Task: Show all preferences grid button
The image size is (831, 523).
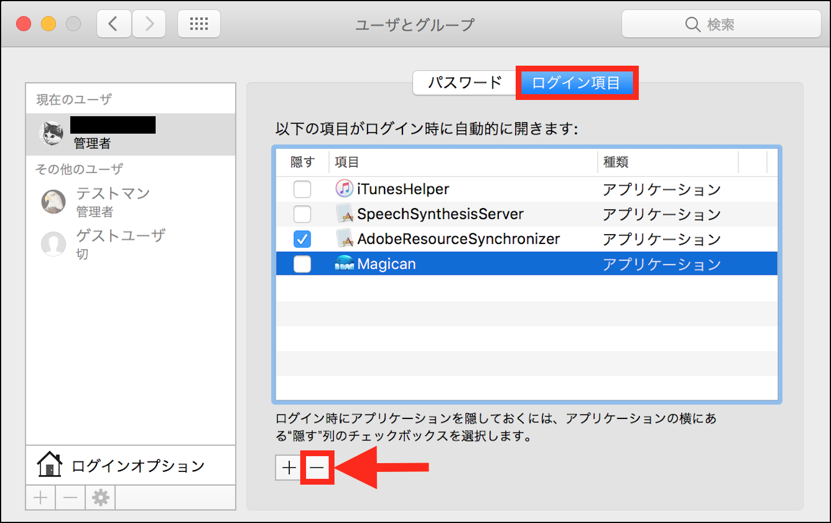Action: tap(199, 24)
